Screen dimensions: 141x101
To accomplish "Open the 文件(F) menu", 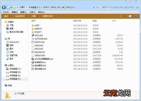I will coord(6,12).
